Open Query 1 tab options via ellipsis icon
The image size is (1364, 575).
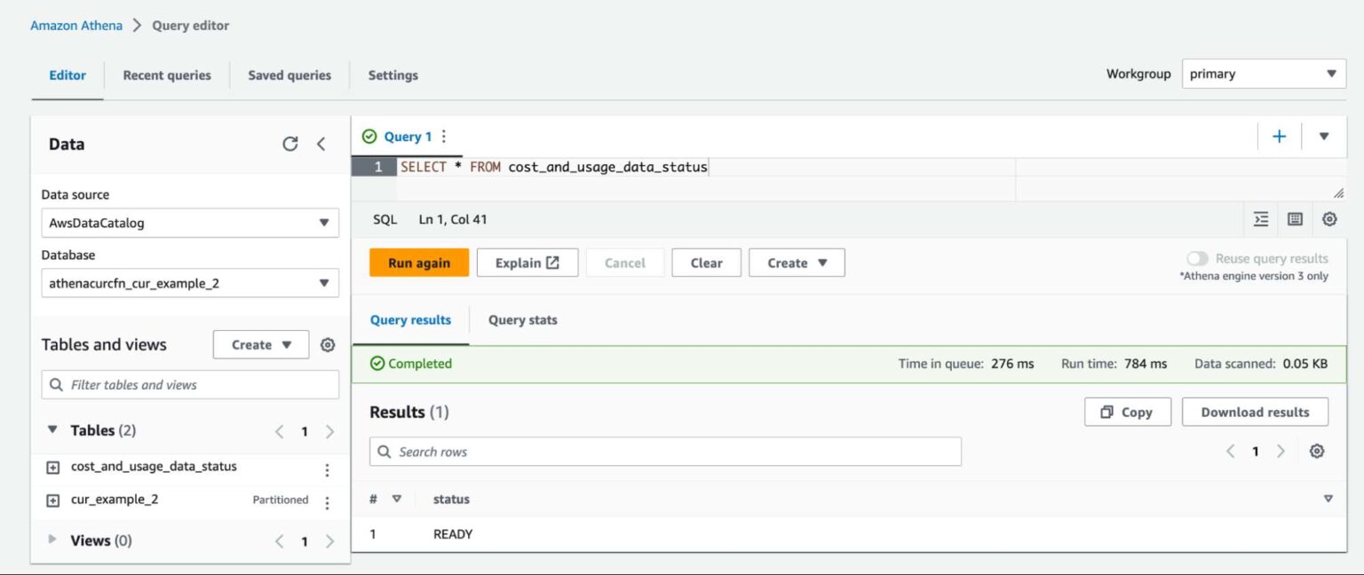(x=442, y=136)
